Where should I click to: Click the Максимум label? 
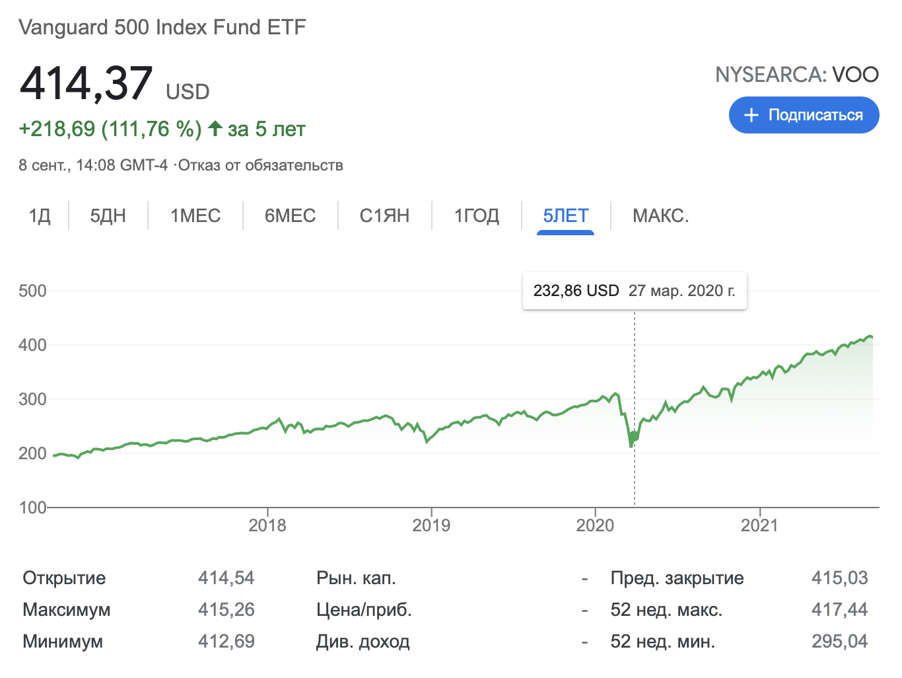(67, 609)
